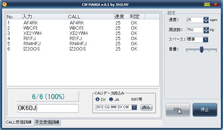Viewport: 223px width, 130px height.
Task: Click the 開始 start button
Action: tap(178, 110)
